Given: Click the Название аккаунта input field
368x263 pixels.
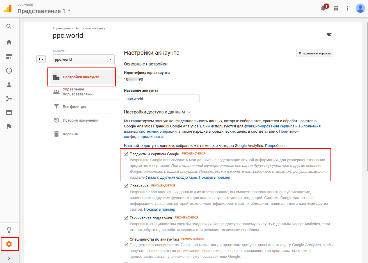Looking at the screenshot, I should [x=162, y=99].
